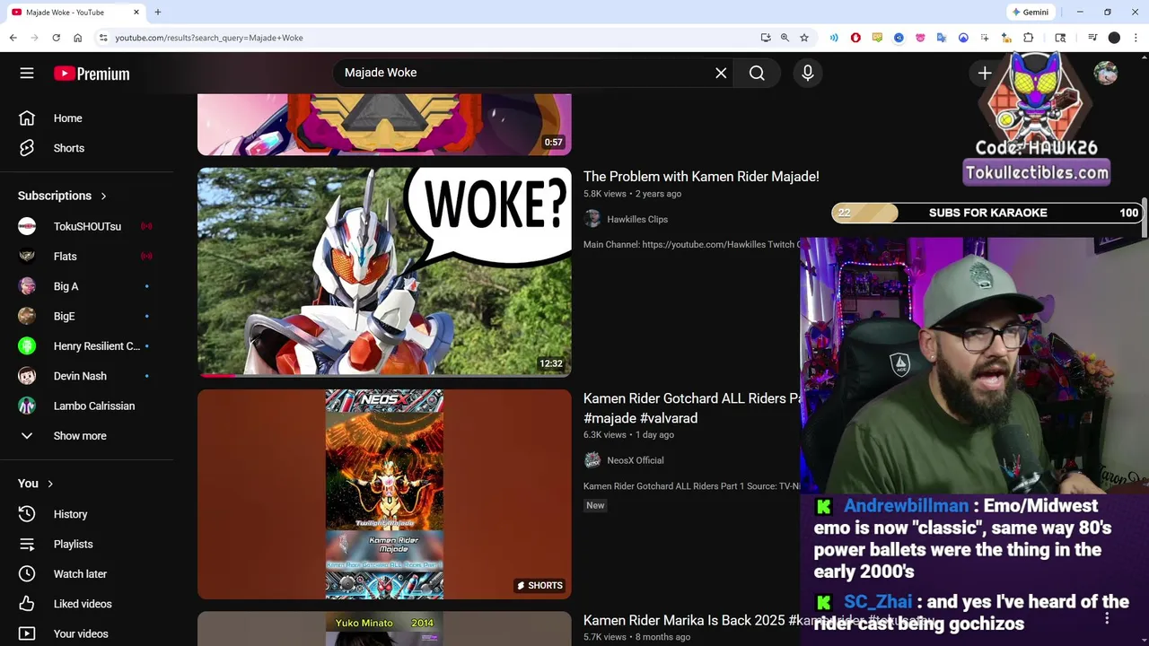Open the NeosX Official channel name
This screenshot has width=1149, height=646.
coord(636,460)
